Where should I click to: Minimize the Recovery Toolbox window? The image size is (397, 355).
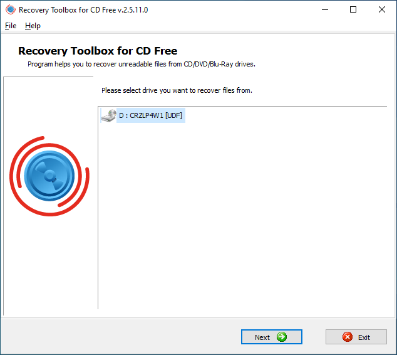325,9
